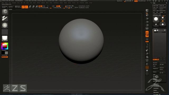Expand the Split subsection
Screen dimensions: 169x95
[154, 75]
